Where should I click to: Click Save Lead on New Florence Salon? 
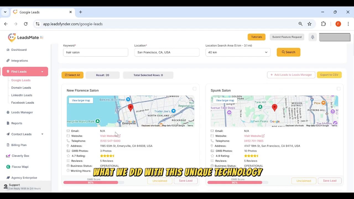(186, 181)
